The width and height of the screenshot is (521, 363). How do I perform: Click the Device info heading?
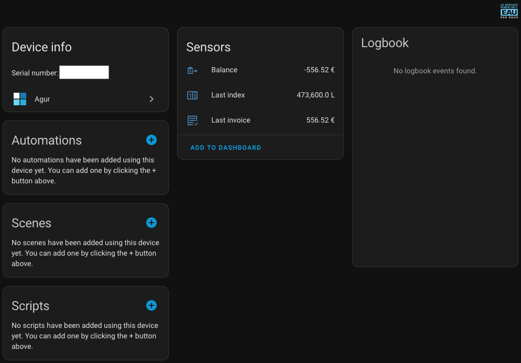(41, 47)
